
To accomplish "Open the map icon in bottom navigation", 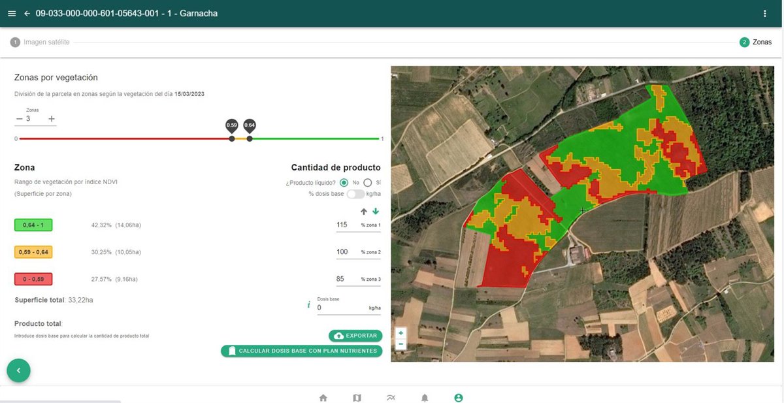I will coord(357,398).
